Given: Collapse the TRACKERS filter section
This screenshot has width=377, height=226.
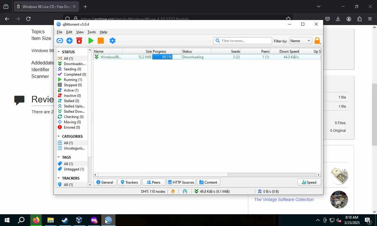Looking at the screenshot, I should click(59, 178).
